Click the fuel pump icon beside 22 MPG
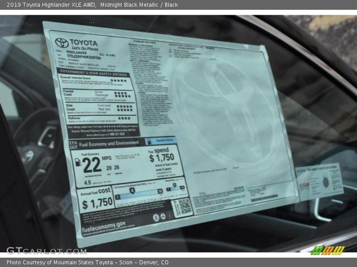Viewport: 357px width, 267px height. 78,162
